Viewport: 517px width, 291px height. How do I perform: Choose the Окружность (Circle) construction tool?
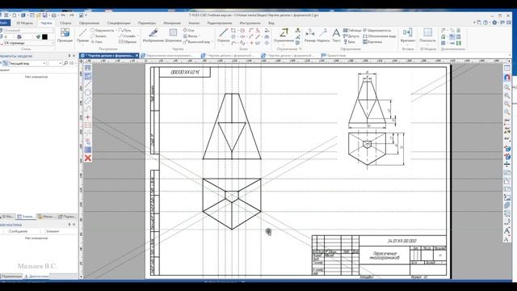click(103, 30)
